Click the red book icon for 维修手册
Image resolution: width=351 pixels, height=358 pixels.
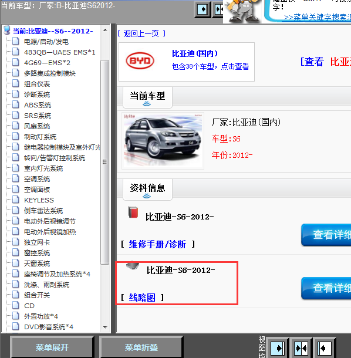point(133,212)
